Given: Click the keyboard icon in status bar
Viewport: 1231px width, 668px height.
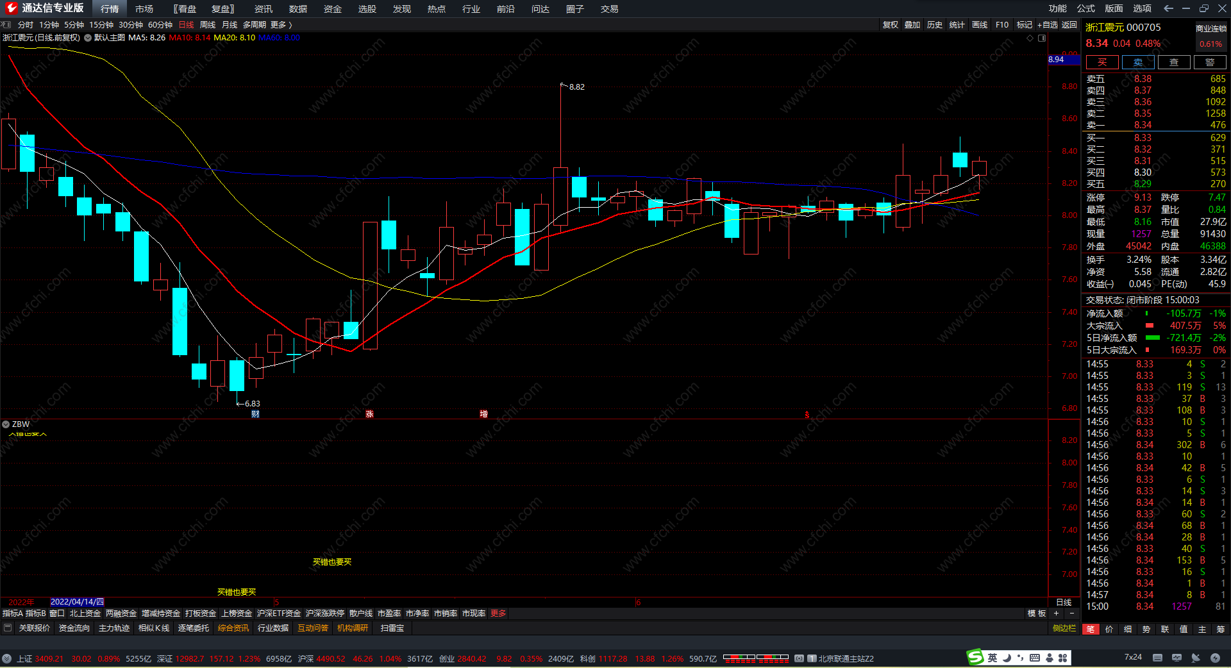Looking at the screenshot, I should point(1157,658).
